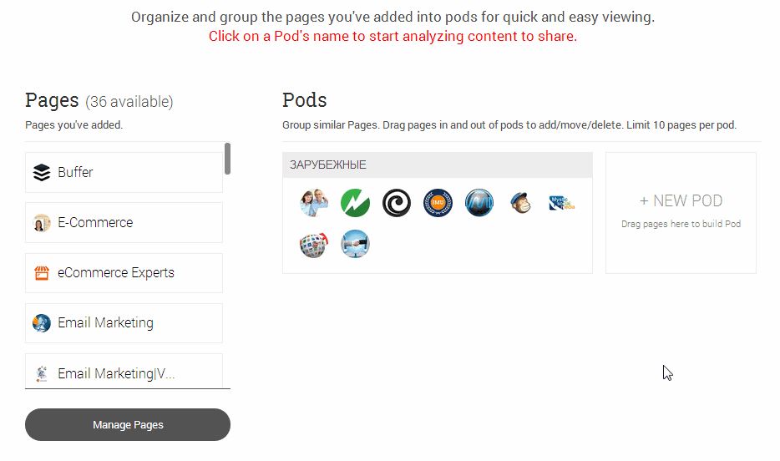Image resolution: width=780 pixels, height=461 pixels.
Task: Select the Mailchimp monkey page icon
Action: pos(521,203)
